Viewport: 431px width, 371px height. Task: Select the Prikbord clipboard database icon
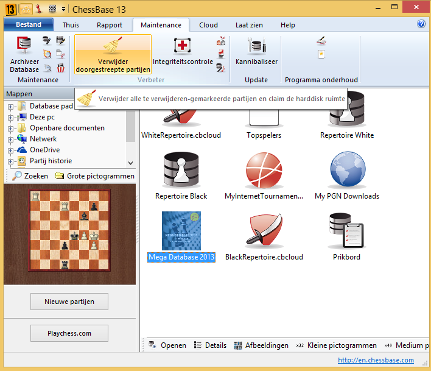(x=346, y=230)
